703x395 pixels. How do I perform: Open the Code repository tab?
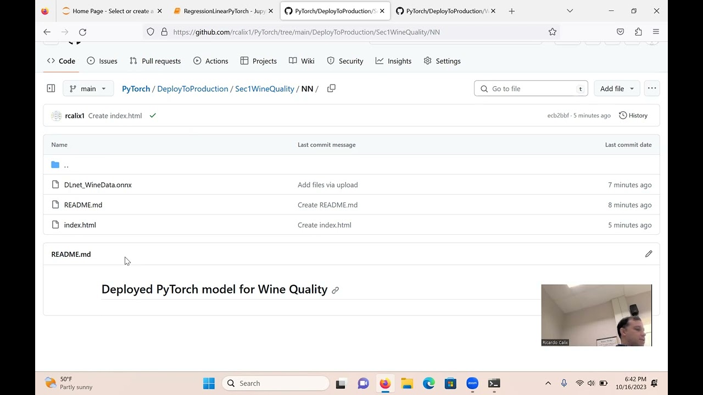pos(61,61)
